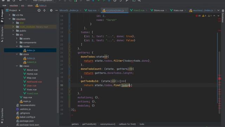Open Vuex2.vue in the project tree
Image resolution: width=225 pixels, height=127 pixels.
click(x=32, y=93)
